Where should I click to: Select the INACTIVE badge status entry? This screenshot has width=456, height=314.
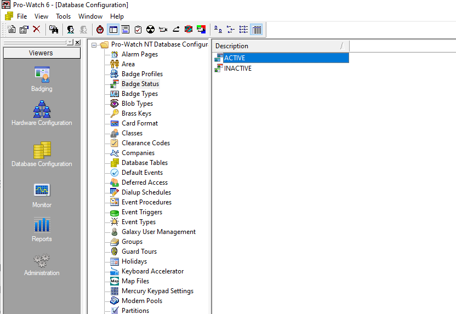(x=237, y=68)
